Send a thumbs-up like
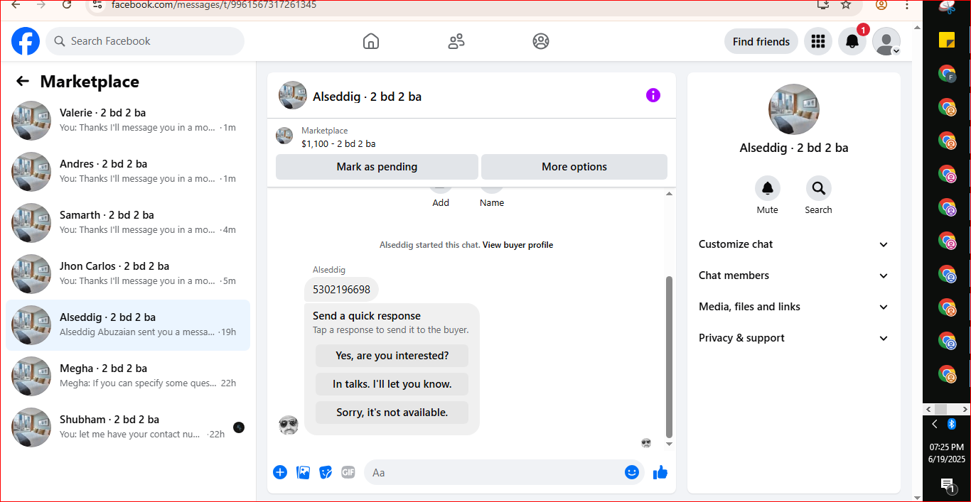 pos(660,472)
